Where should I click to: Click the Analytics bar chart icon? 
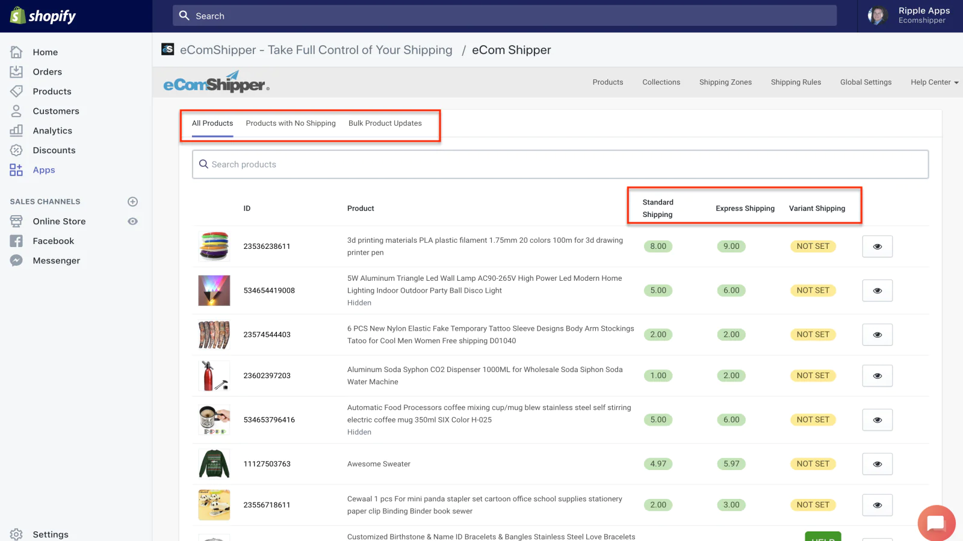click(16, 130)
